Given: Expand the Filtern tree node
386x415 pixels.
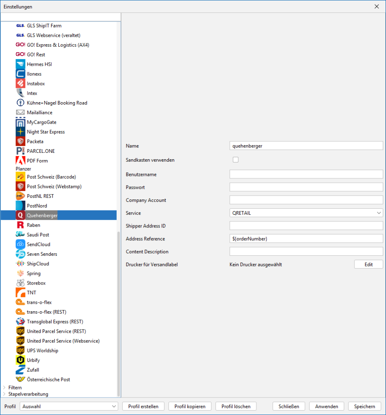Looking at the screenshot, I should [4, 387].
